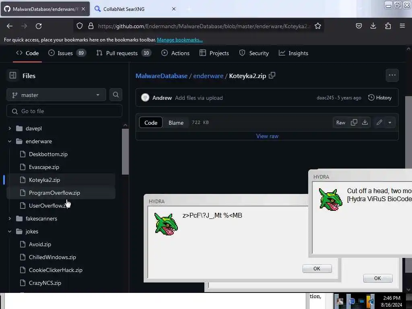Click the file tree search icon
The width and height of the screenshot is (412, 309).
(x=115, y=95)
